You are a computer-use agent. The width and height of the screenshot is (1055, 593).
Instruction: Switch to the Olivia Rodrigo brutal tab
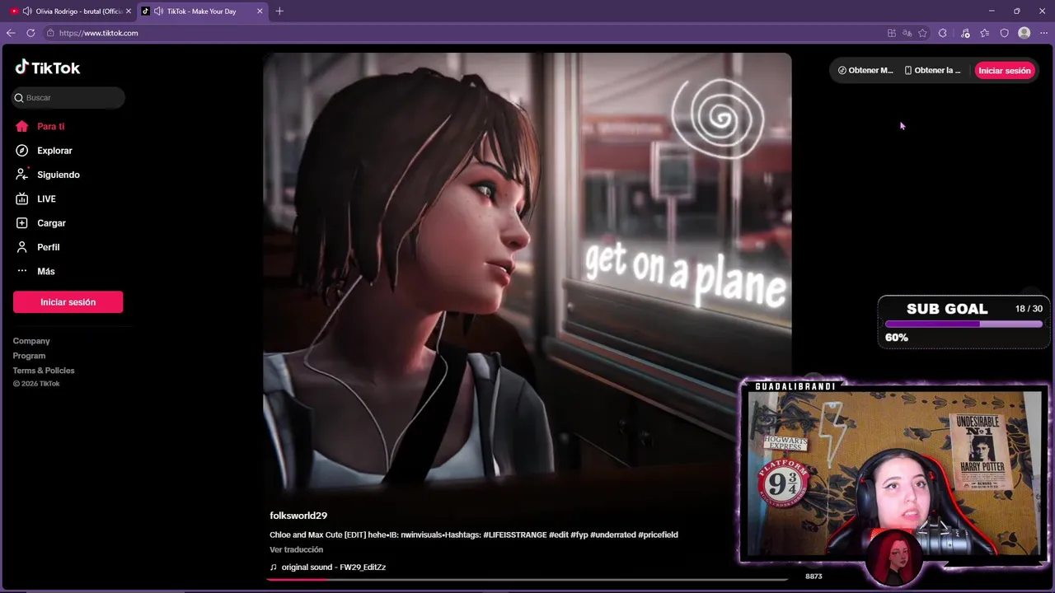(71, 12)
